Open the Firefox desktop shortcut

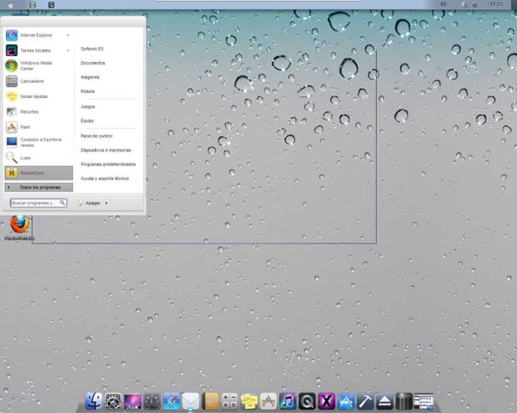(x=19, y=227)
